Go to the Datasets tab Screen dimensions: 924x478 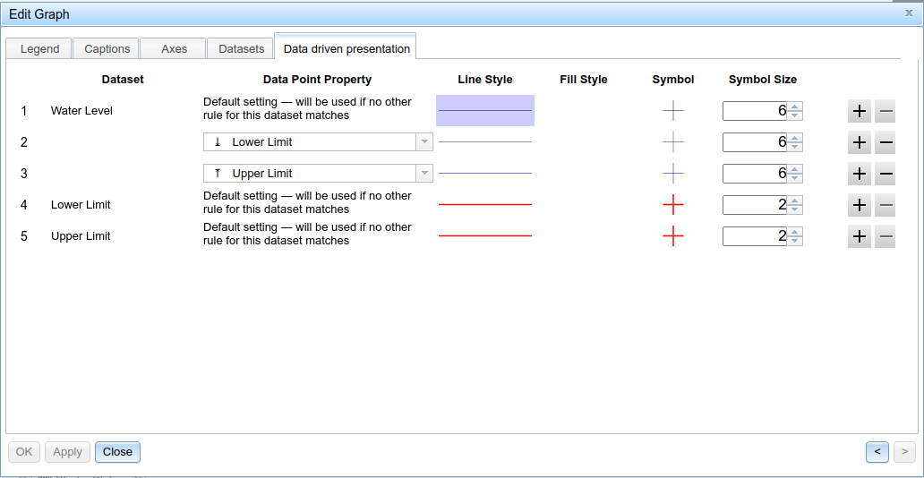tap(241, 49)
